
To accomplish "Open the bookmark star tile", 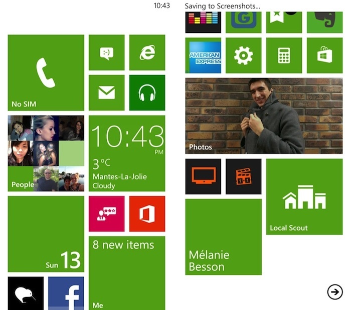I will point(284,22).
